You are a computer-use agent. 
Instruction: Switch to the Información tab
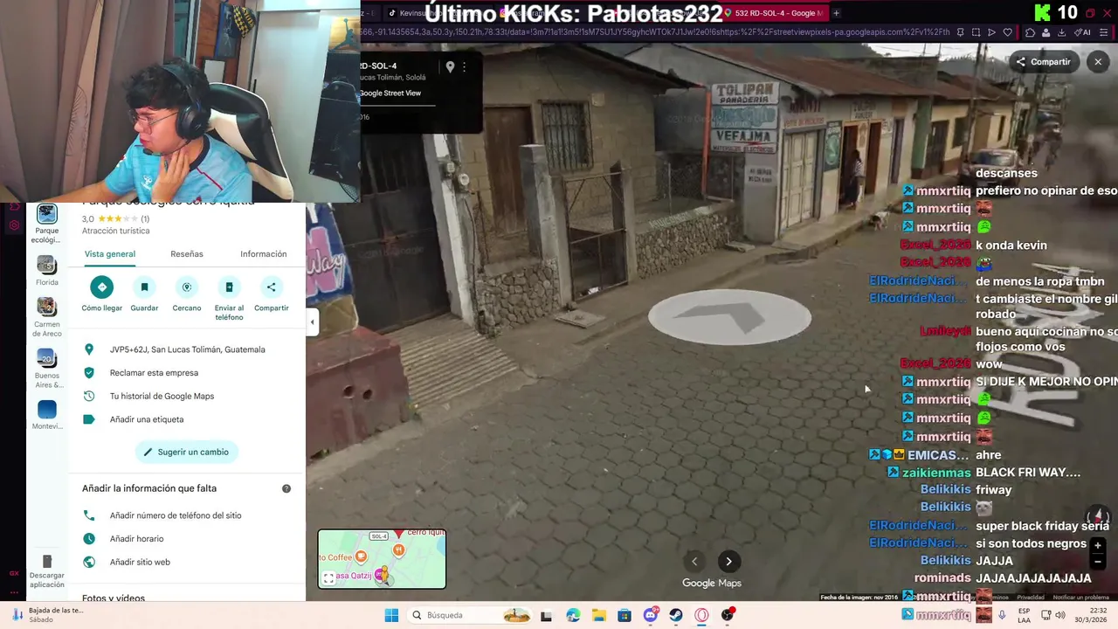264,254
